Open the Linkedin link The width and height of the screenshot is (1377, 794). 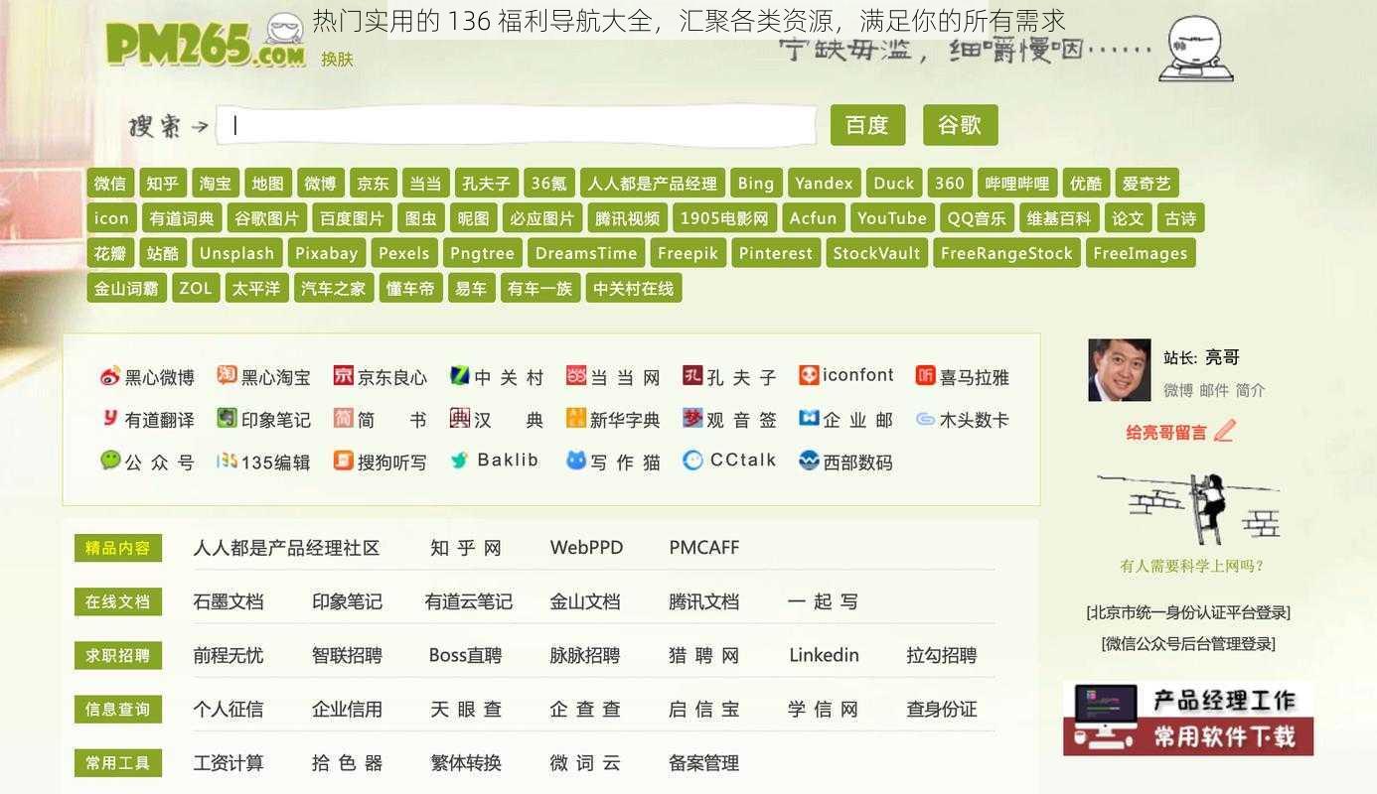click(824, 655)
